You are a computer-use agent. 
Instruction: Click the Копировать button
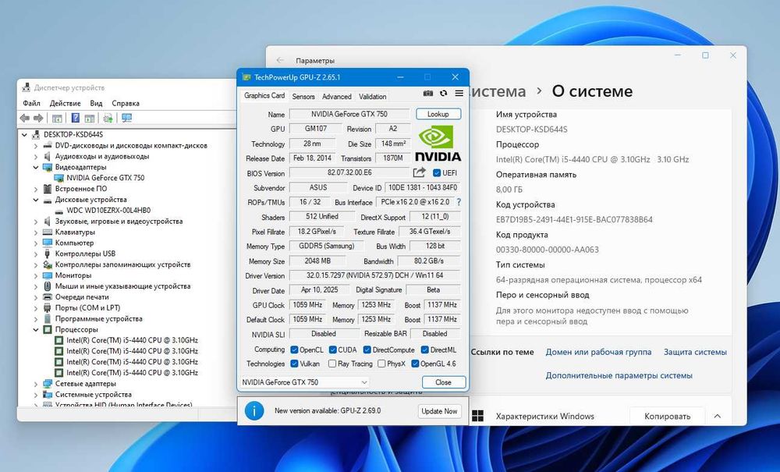pos(667,417)
